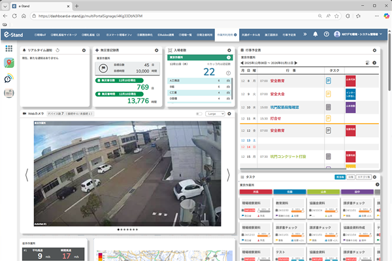Click the Web camera street image
392x261 pixels.
point(126,174)
